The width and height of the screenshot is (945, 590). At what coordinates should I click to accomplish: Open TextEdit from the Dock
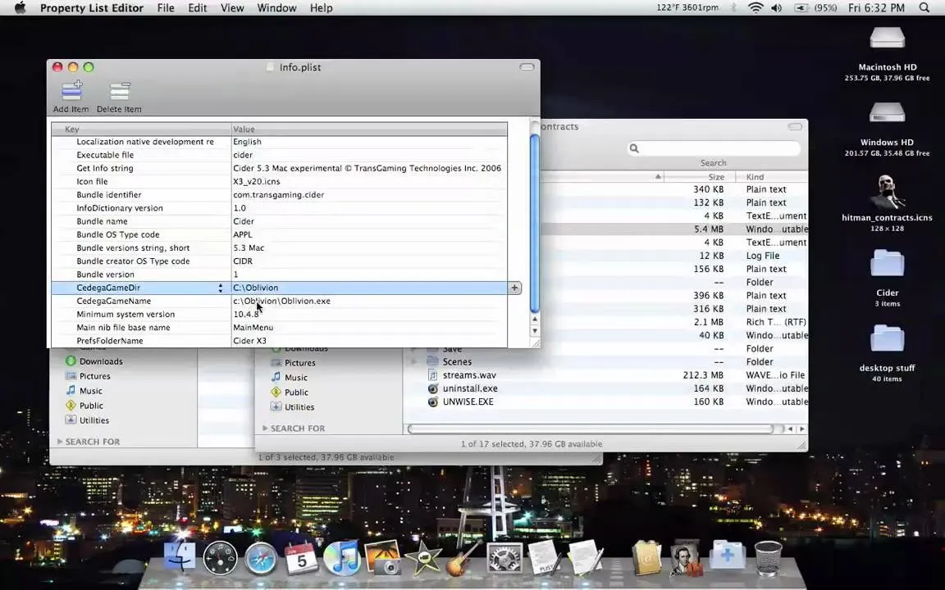click(x=585, y=557)
